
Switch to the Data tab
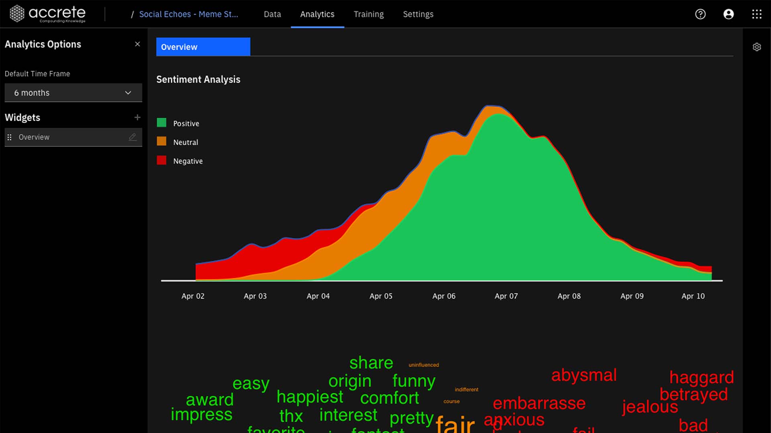click(x=272, y=14)
